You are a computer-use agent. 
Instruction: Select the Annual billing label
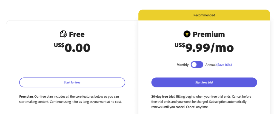pyautogui.click(x=210, y=65)
